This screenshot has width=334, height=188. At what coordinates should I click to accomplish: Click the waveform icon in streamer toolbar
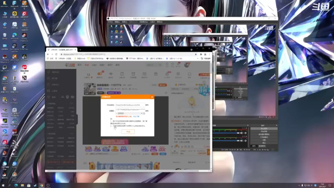111,74
